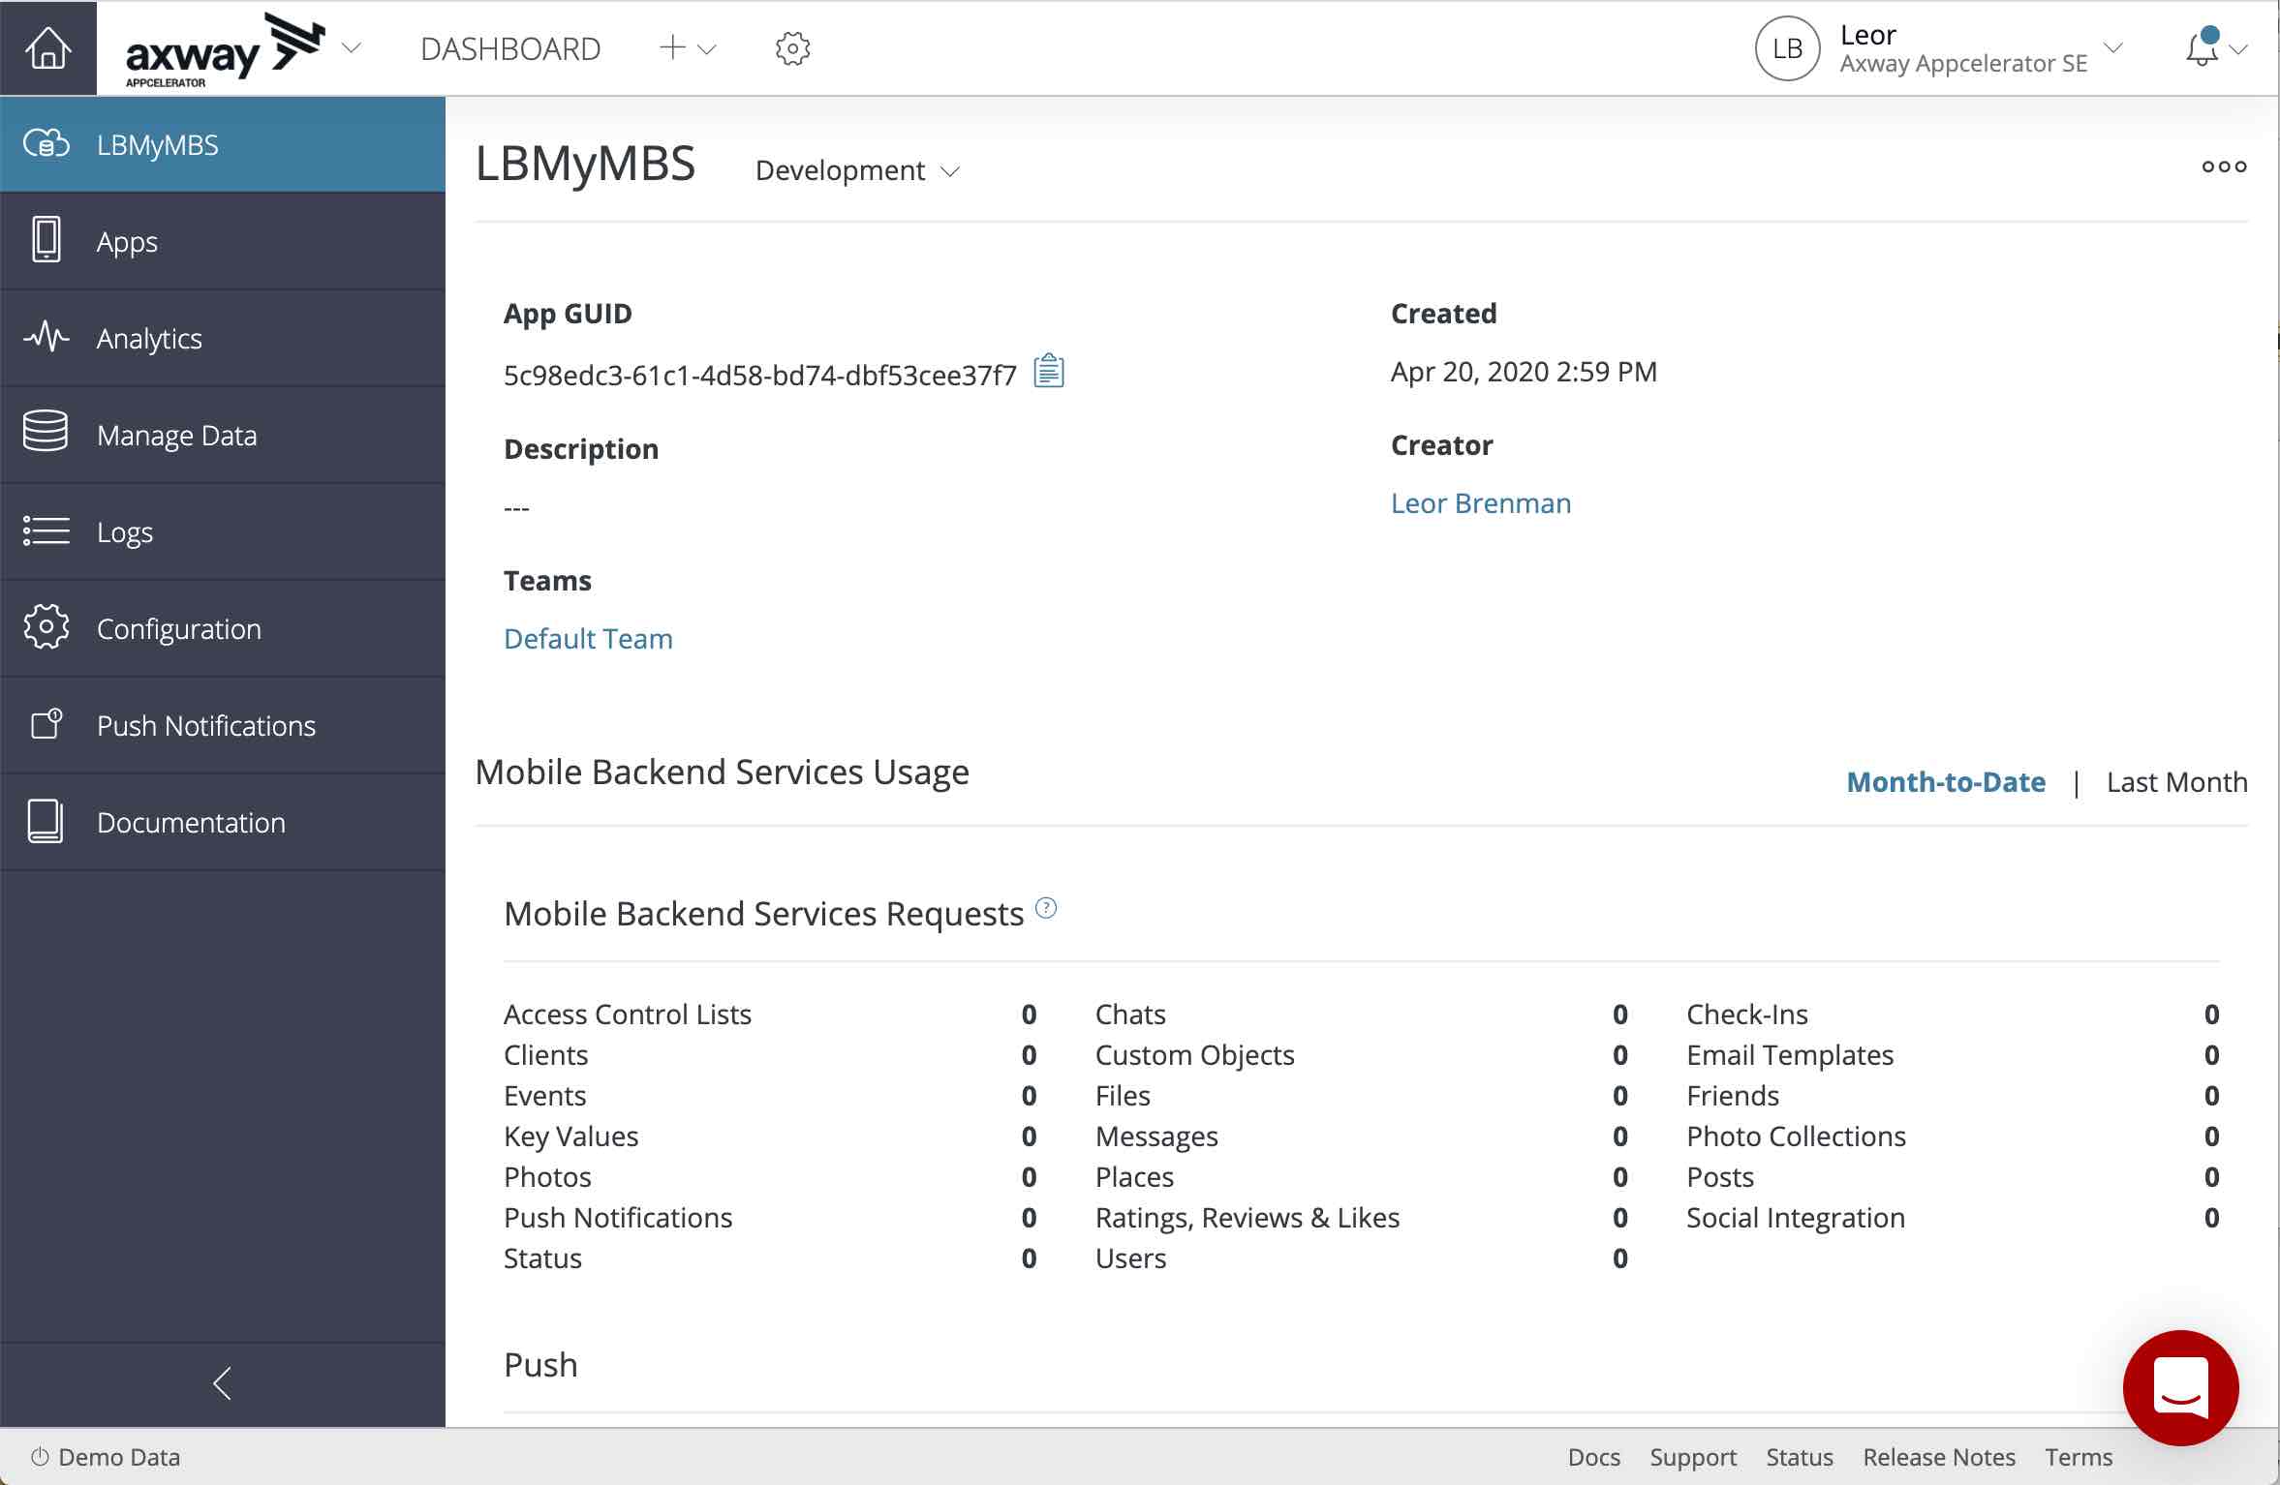Click the Push Notifications sidebar icon

coord(46,723)
